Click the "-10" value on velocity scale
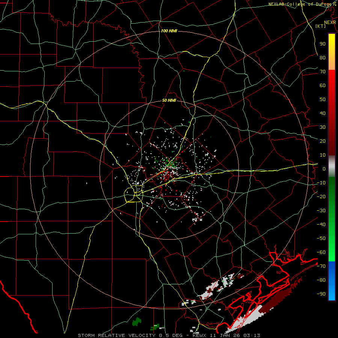This screenshot has height=338, width=338. (321, 183)
